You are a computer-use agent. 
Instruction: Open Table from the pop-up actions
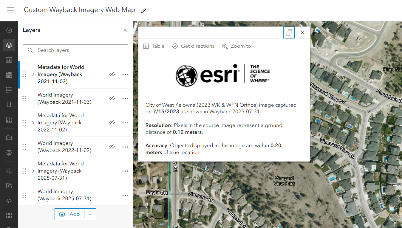[154, 46]
